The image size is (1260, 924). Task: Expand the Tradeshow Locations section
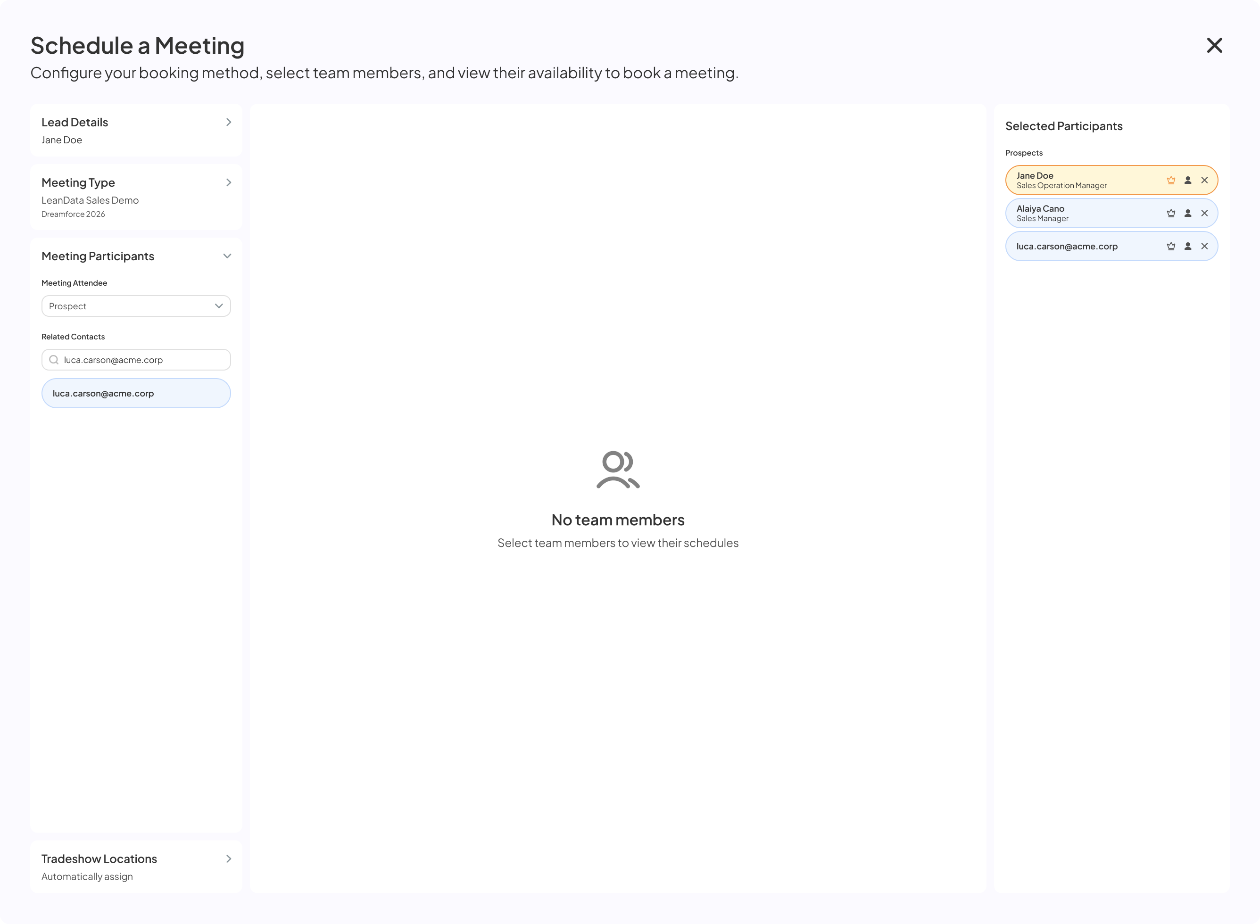coord(228,858)
